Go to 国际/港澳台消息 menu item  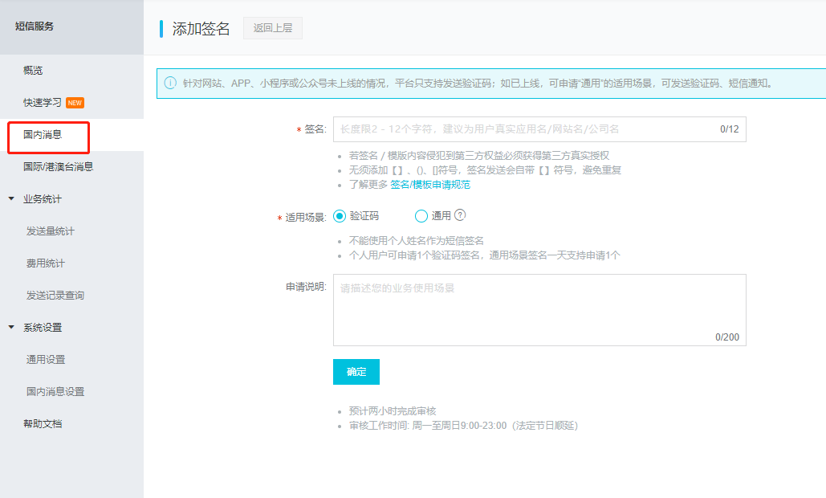58,167
